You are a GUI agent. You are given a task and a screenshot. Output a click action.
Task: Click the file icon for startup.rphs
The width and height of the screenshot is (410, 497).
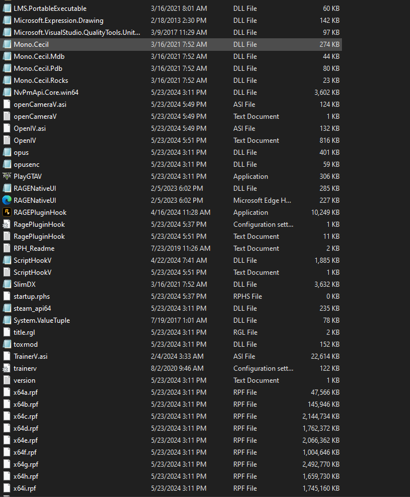(x=7, y=296)
